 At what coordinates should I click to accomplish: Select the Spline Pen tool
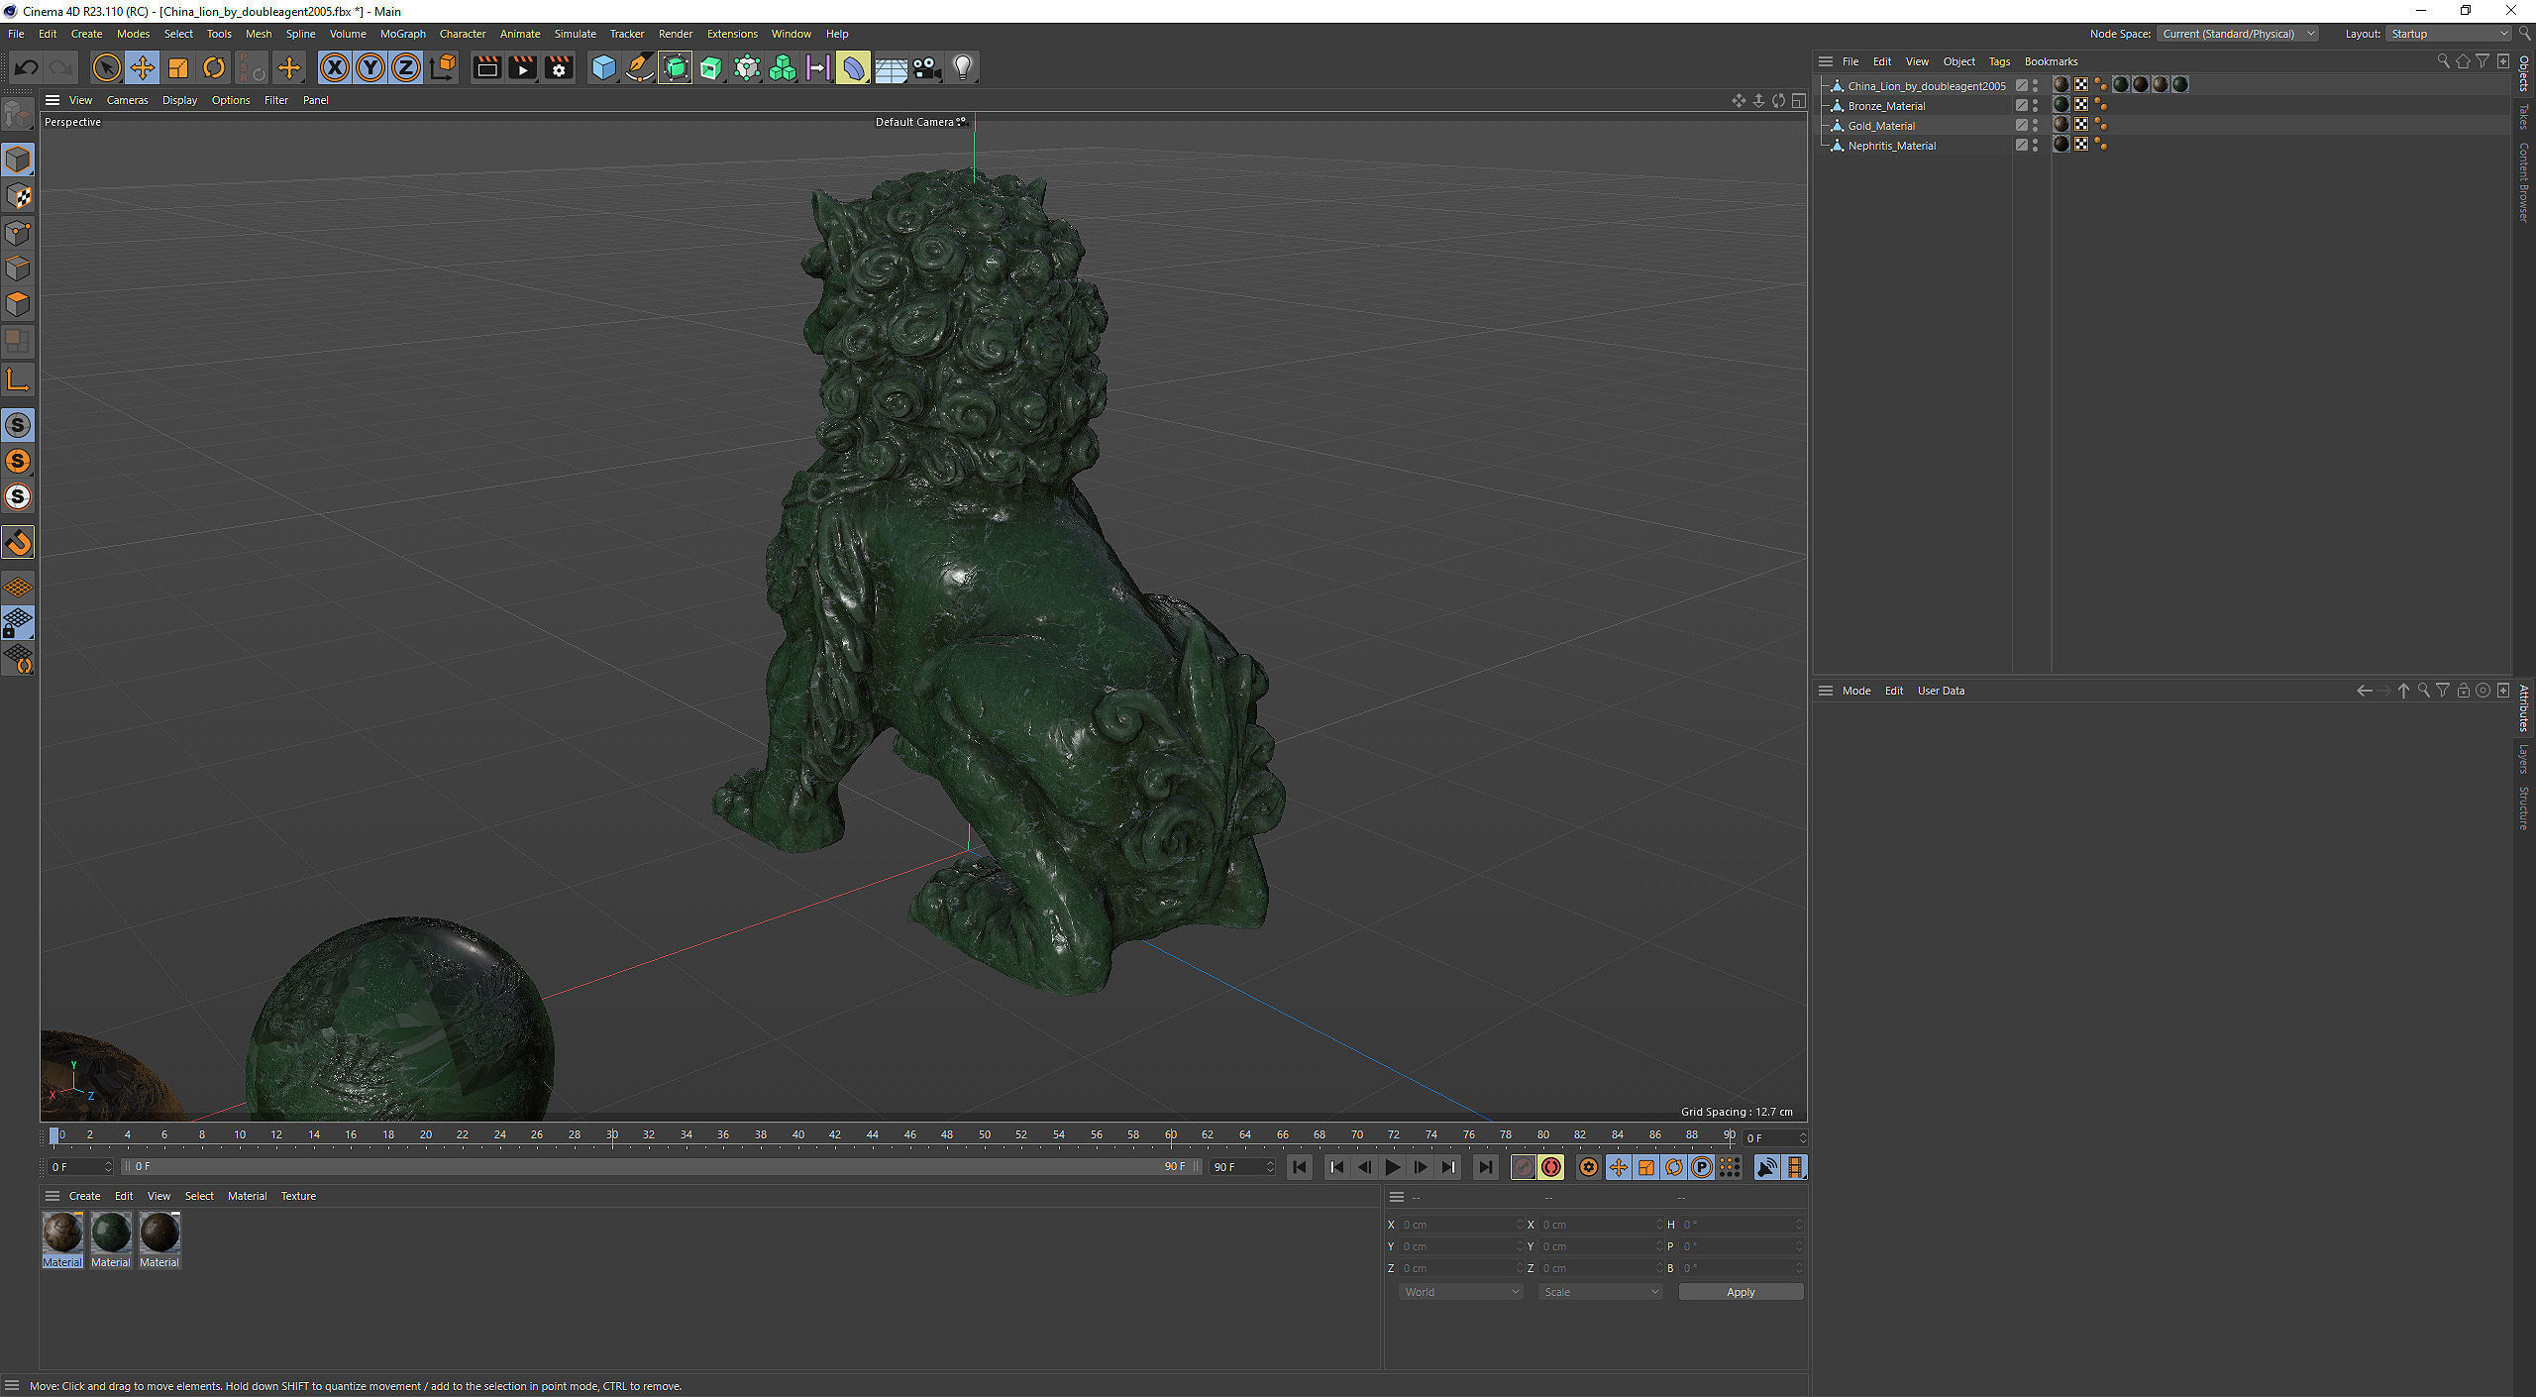pyautogui.click(x=640, y=67)
